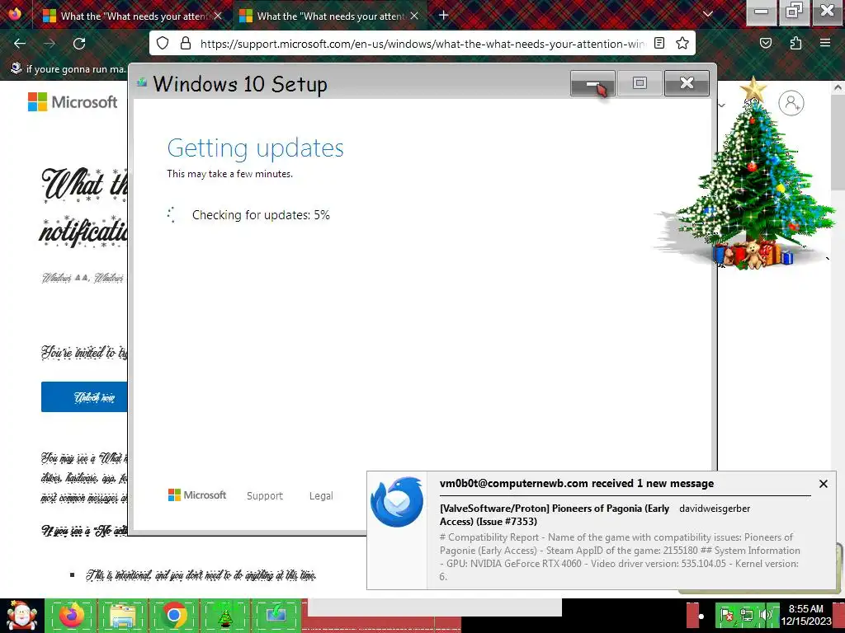
Task: Click the page vertical scrollbar thumb
Action: coord(838,143)
